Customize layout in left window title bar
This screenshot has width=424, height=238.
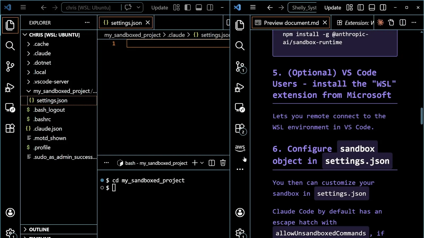click(176, 7)
